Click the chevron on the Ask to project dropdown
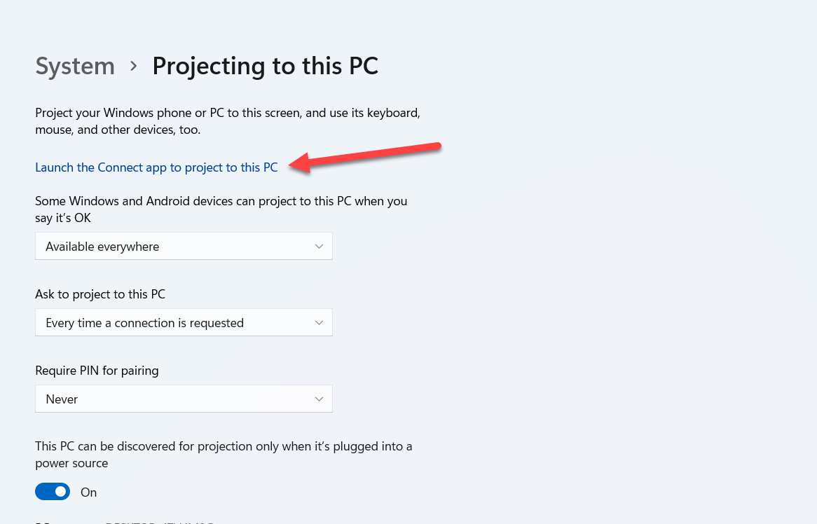817x524 pixels. pos(319,323)
